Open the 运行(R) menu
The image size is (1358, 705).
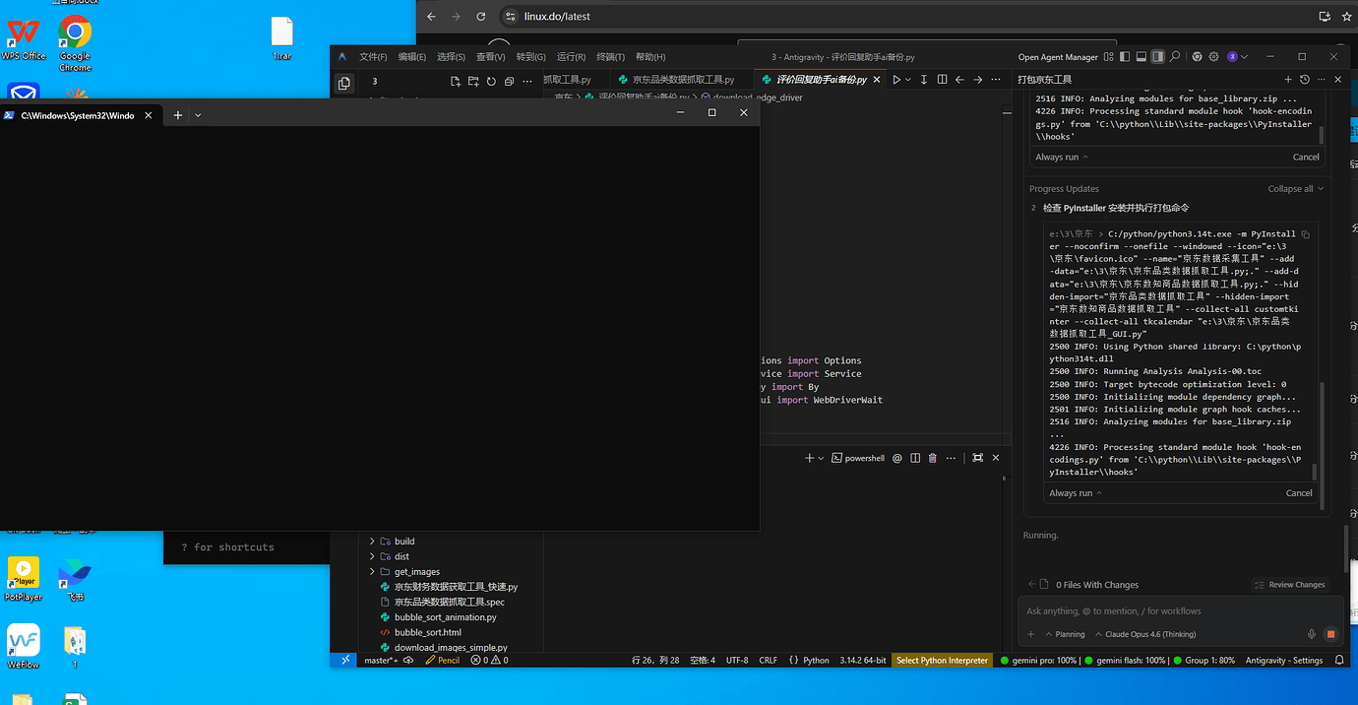tap(571, 57)
